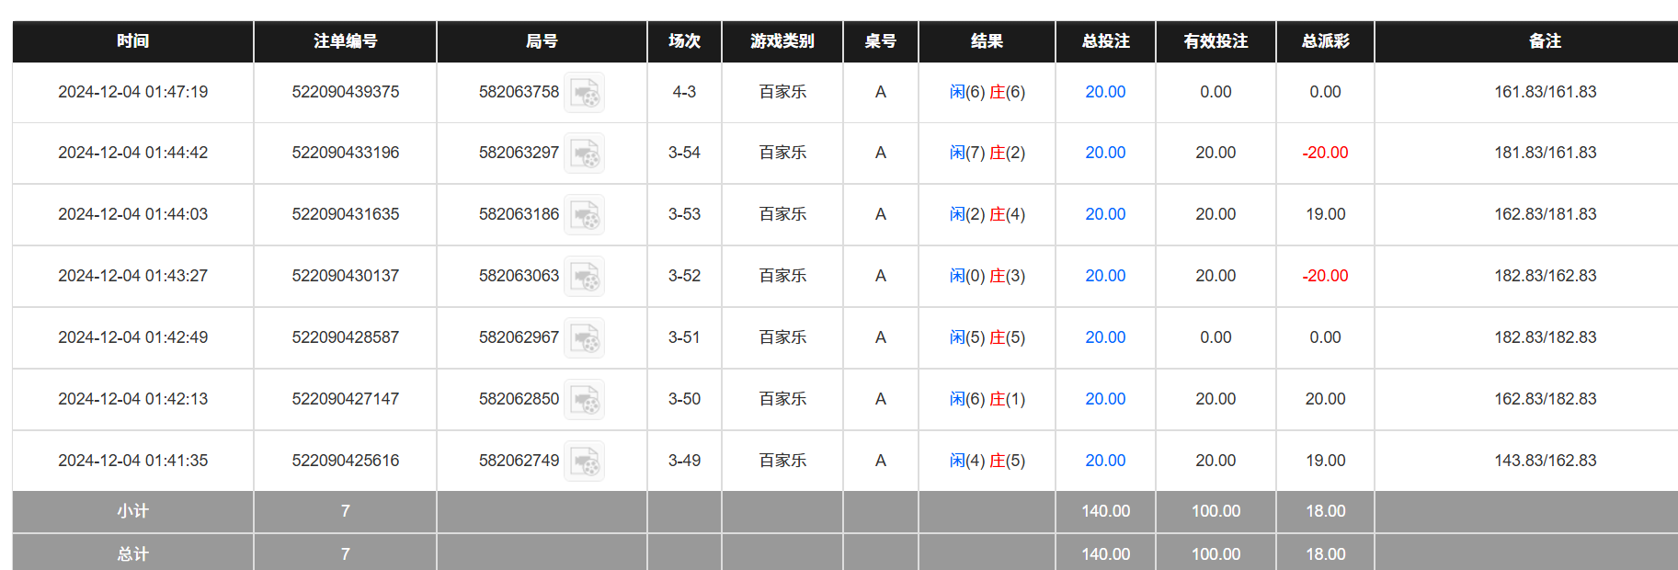Click the 小计 subtotal row label
Image resolution: width=1678 pixels, height=570 pixels.
coord(132,511)
